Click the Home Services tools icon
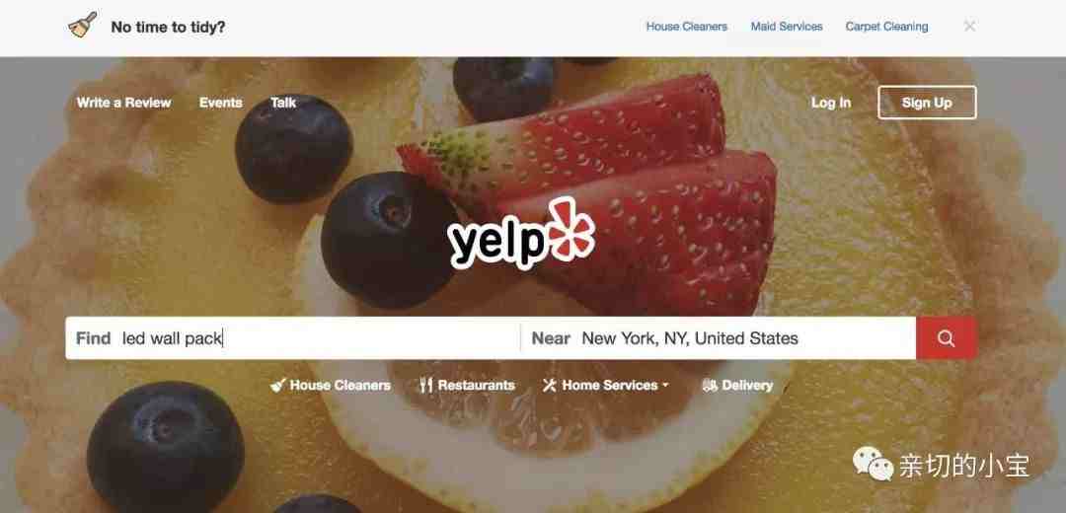Viewport: 1066px width, 513px height. click(550, 386)
